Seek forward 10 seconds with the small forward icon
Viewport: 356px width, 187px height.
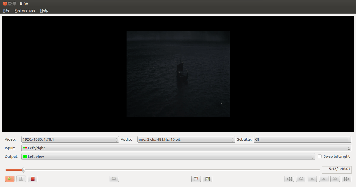tap(323, 179)
